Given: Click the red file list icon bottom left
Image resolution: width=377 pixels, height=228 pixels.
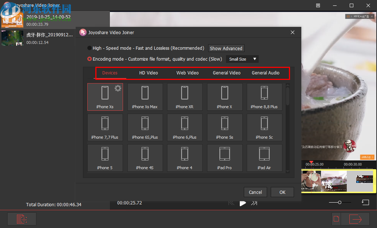Looking at the screenshot, I should 21,219.
